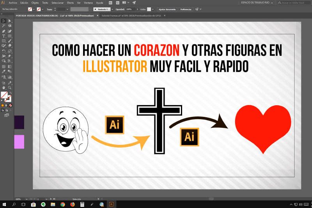This screenshot has width=312, height=208.
Task: Open the Edición menu
Action: point(24,3)
